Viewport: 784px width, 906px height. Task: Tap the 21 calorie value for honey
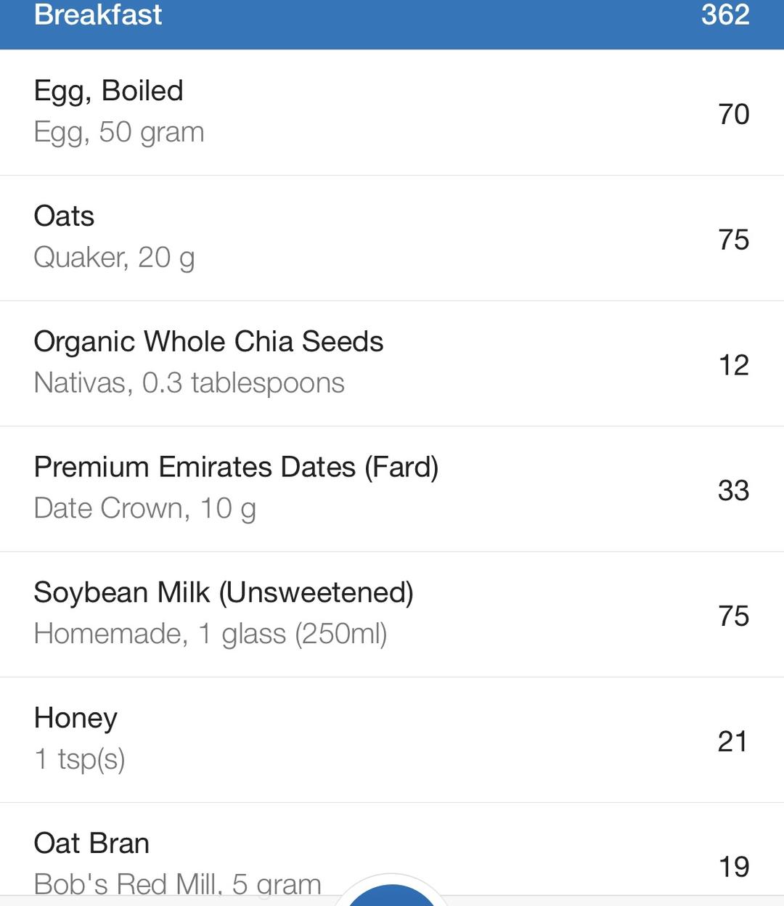pyautogui.click(x=732, y=742)
